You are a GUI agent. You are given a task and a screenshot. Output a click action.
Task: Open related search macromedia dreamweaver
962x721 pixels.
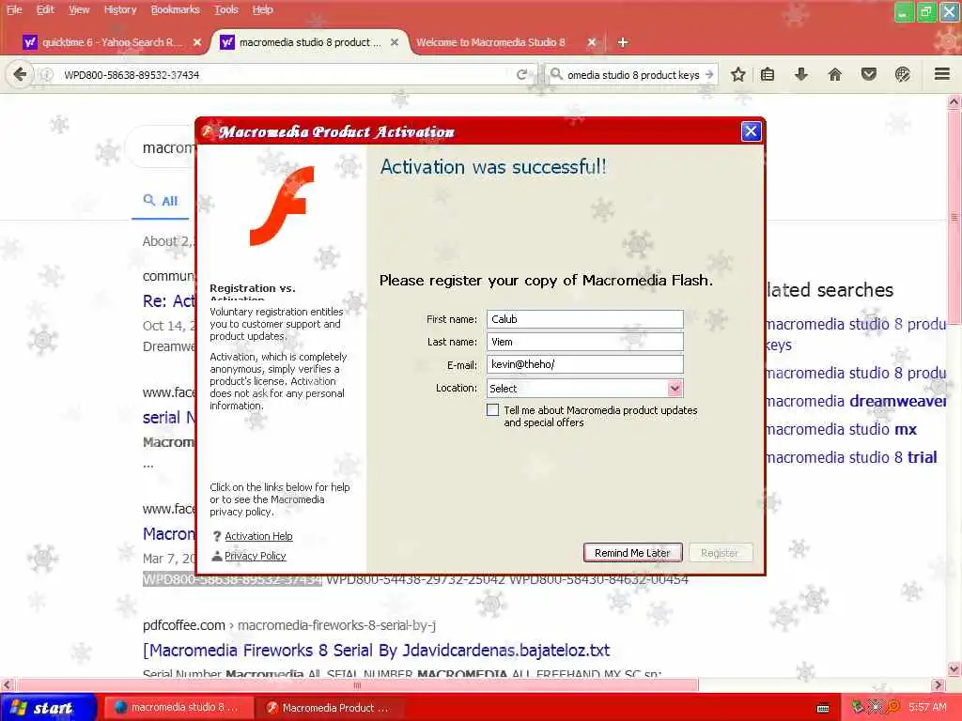[857, 401]
